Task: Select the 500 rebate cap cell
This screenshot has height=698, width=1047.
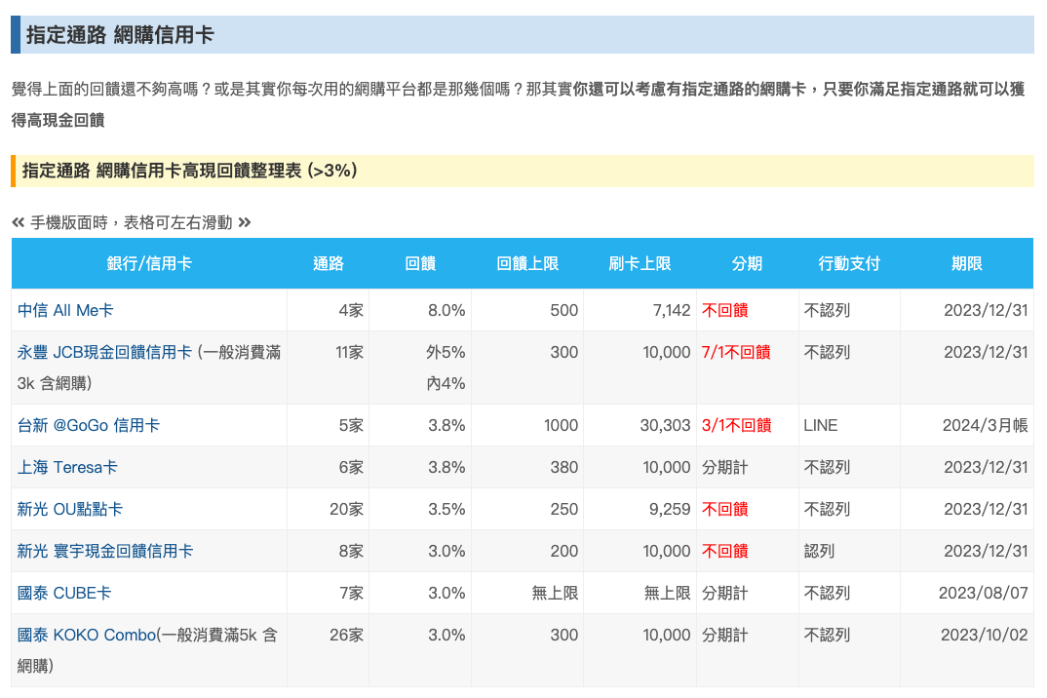Action: tap(527, 311)
